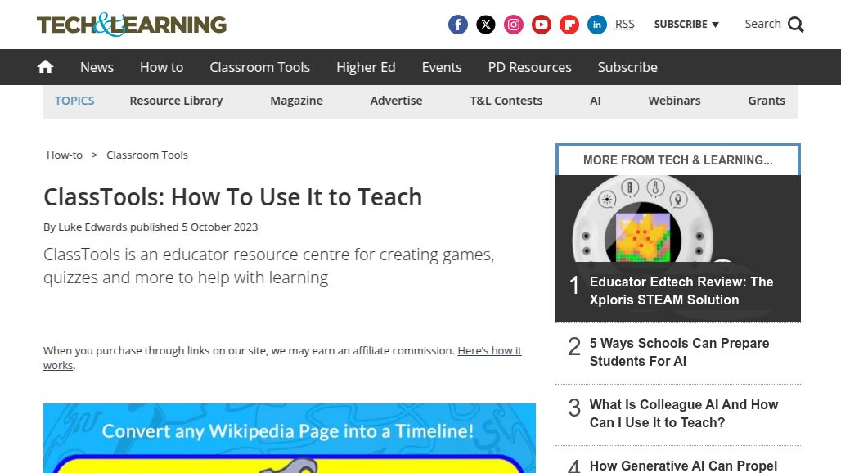Screen dimensions: 841x473
Task: Click the Wikipedia Timeline banner image
Action: [x=290, y=438]
